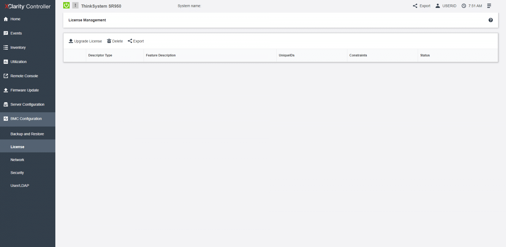506x247 pixels.
Task: Click Upgrade License button
Action: (x=85, y=41)
